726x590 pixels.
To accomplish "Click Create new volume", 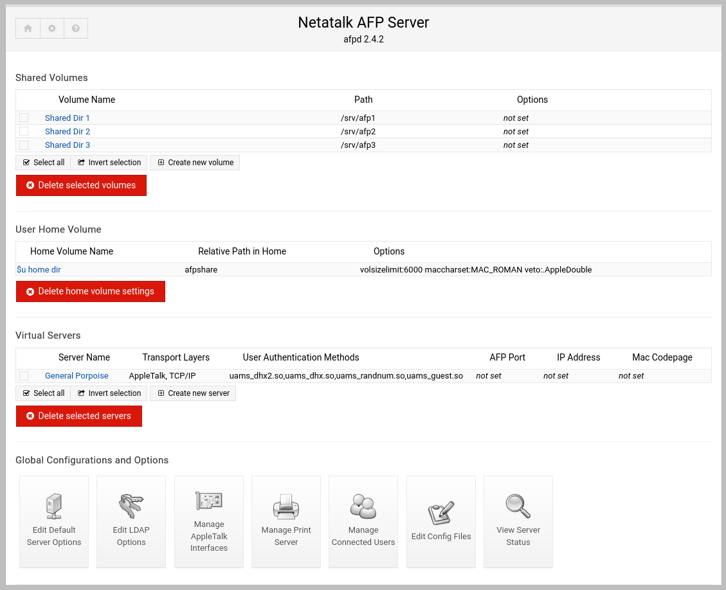I will (194, 162).
